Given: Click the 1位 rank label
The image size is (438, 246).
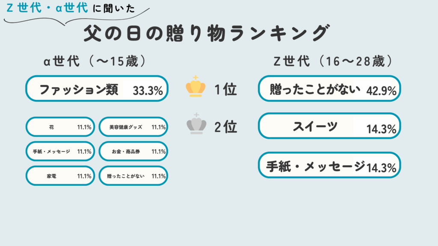Looking at the screenshot, I should tap(226, 90).
